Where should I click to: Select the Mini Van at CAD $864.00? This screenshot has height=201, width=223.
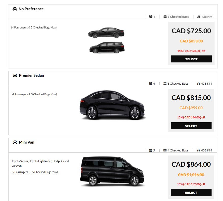tap(191, 193)
